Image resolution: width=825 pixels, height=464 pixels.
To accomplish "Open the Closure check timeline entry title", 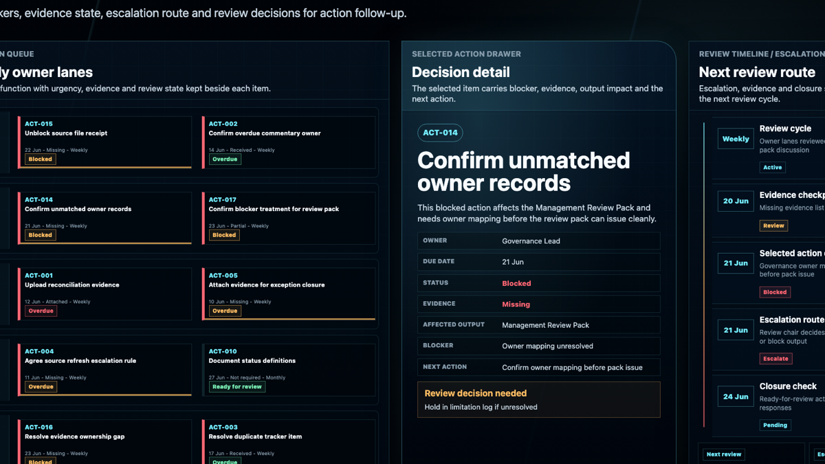I will tap(788, 386).
